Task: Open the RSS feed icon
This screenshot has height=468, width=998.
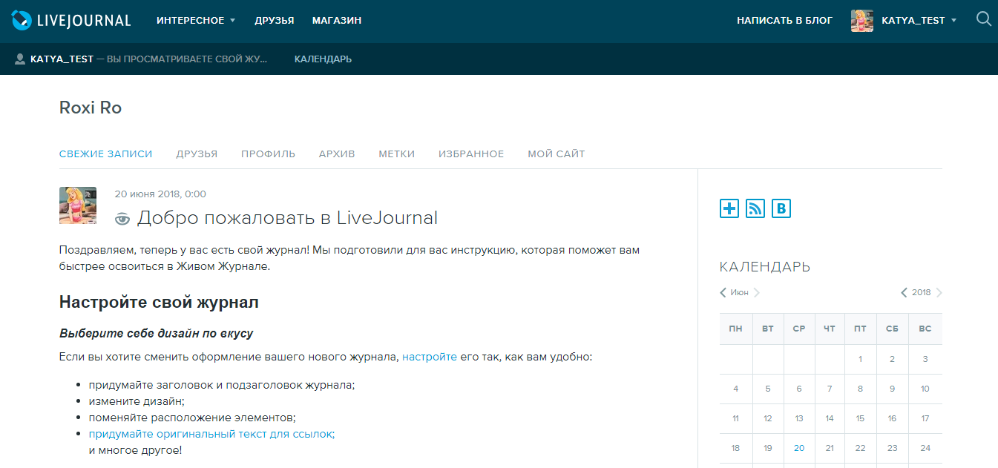Action: [755, 208]
